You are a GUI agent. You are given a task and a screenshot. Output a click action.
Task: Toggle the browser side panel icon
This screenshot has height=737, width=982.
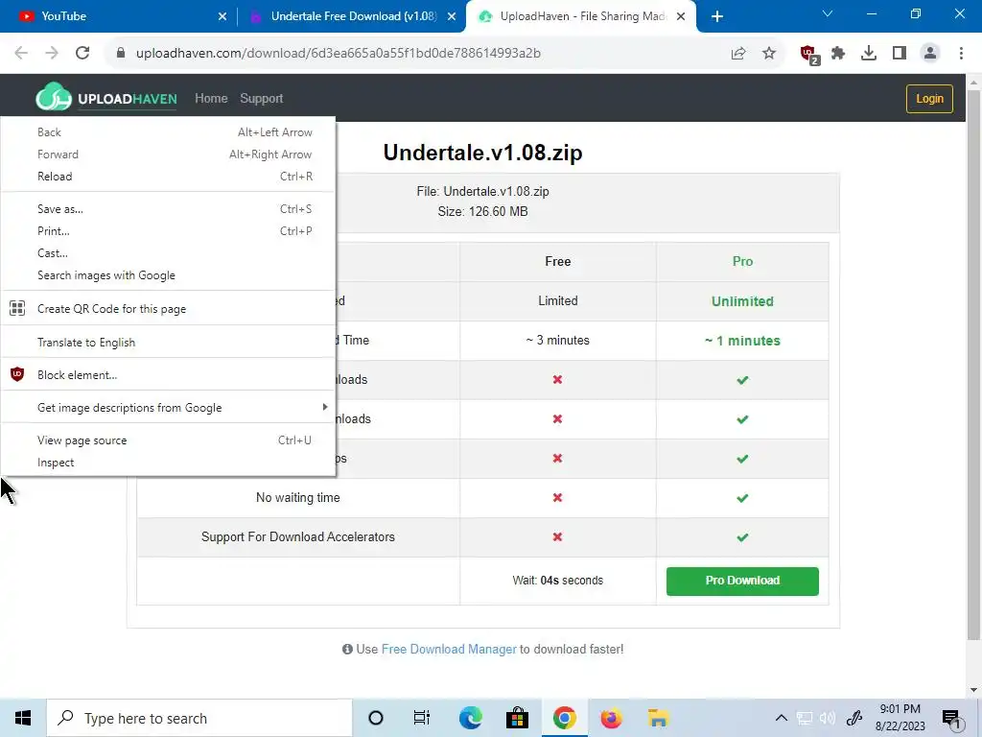click(900, 54)
